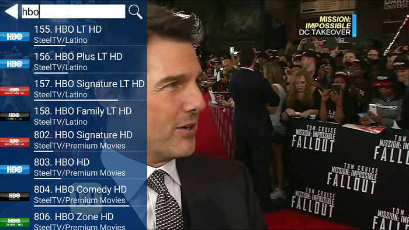409x230 pixels.
Task: Choose 158. HBO Family LT HD
Action: point(74,115)
